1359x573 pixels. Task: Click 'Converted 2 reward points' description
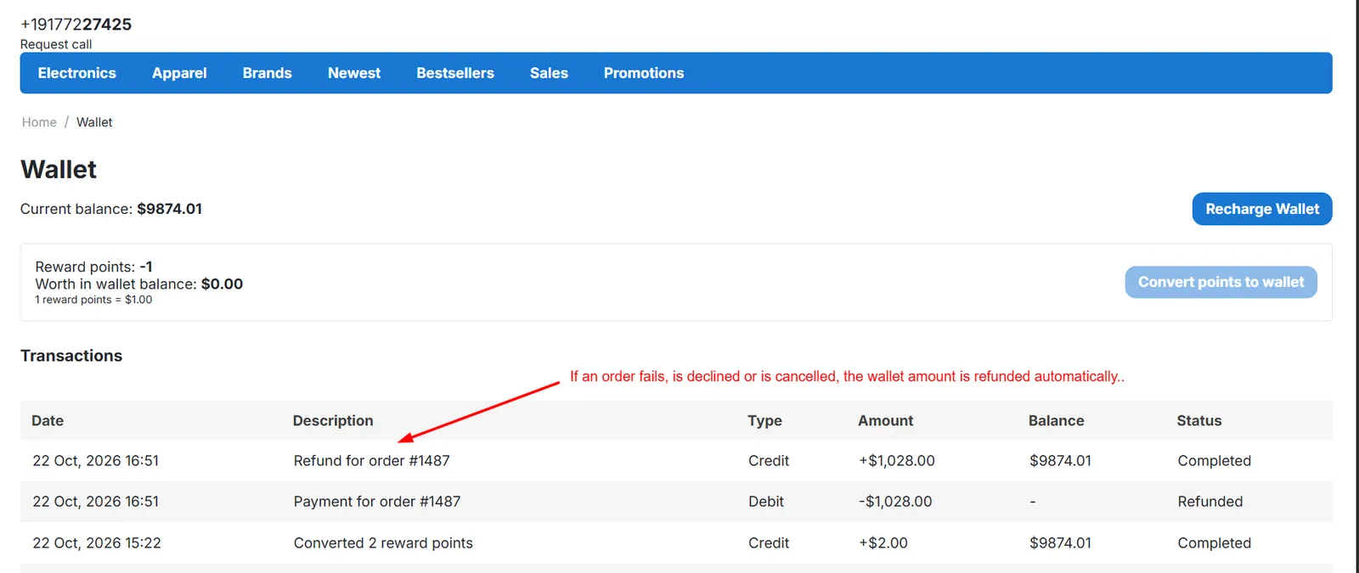coord(383,543)
